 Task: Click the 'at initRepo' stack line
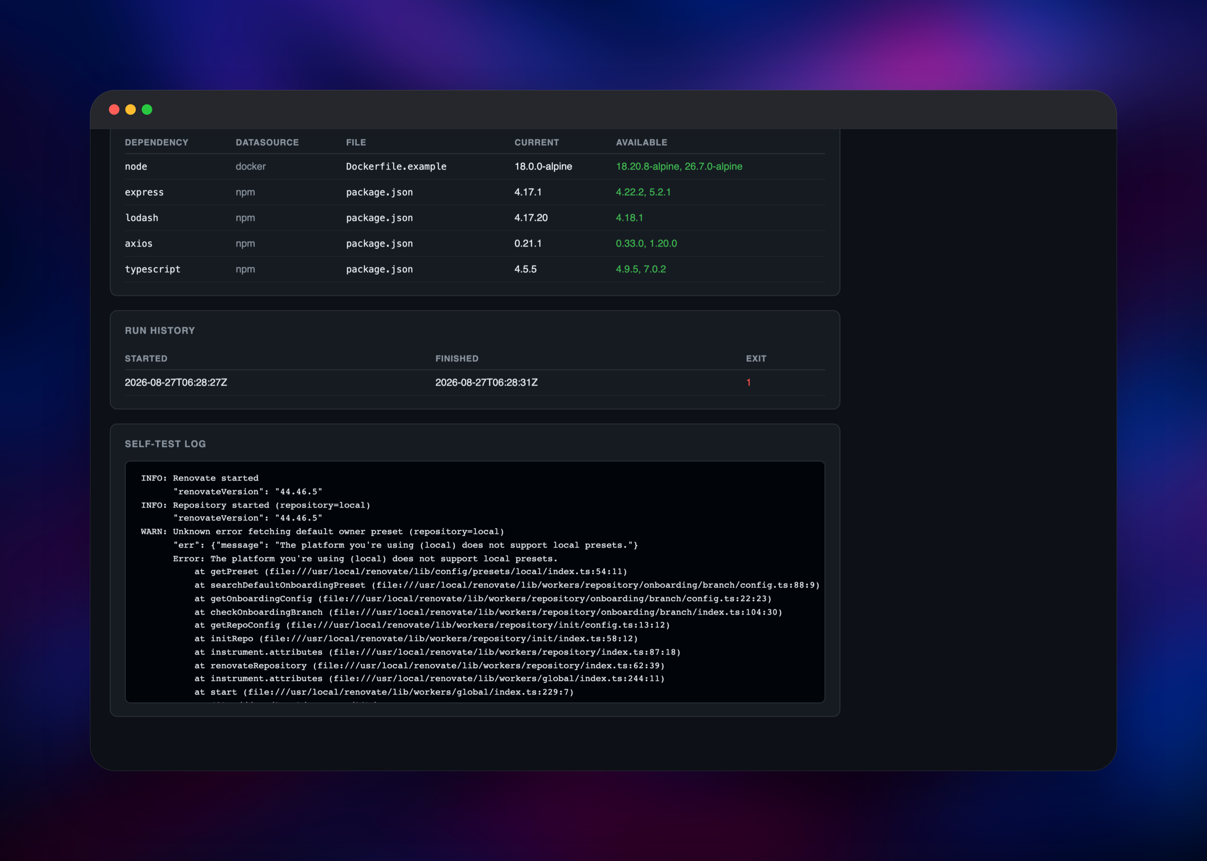coord(416,639)
